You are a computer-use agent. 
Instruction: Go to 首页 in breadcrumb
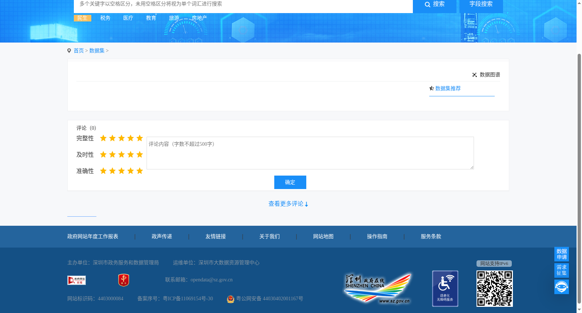coord(79,51)
